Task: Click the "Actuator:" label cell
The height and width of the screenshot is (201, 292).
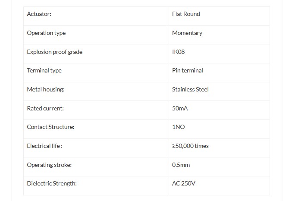Action: [x=39, y=14]
